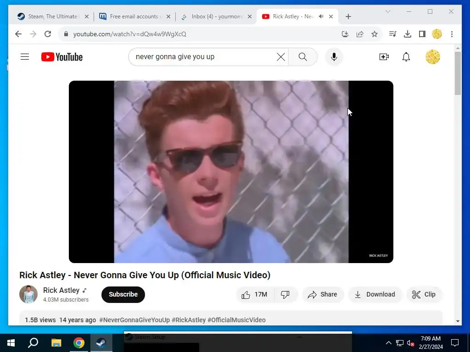Viewport: 470px width, 352px height.
Task: Dislike the video
Action: 285,295
